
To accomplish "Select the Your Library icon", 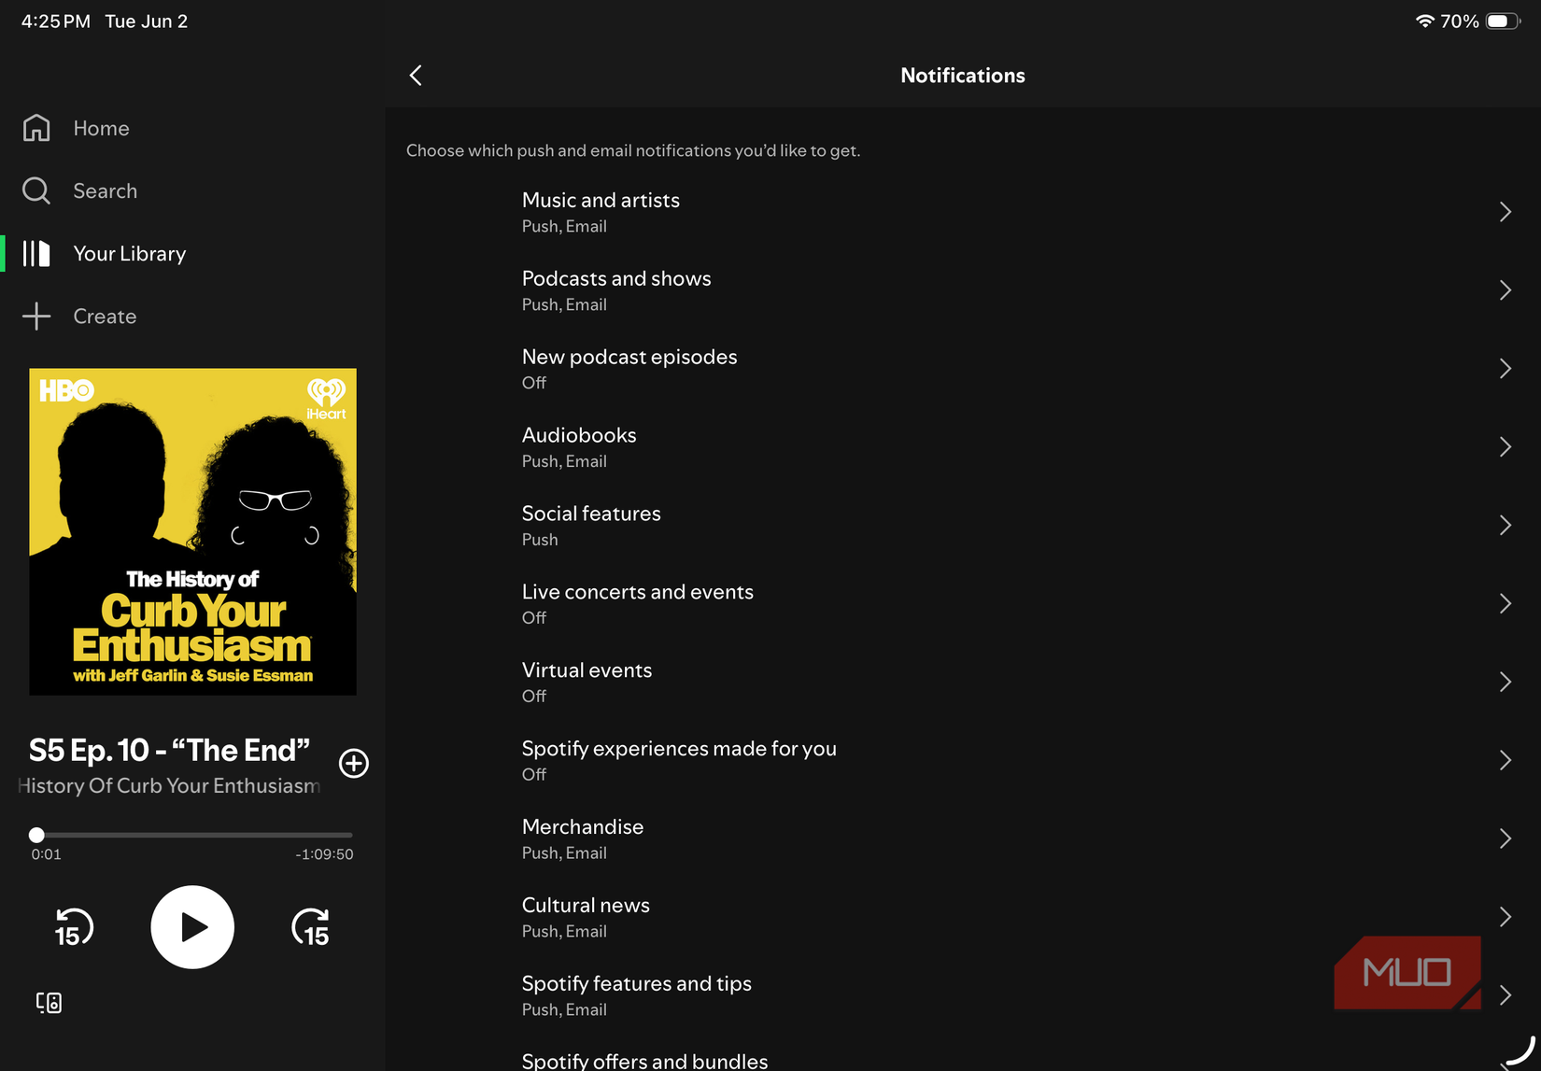I will [x=36, y=253].
